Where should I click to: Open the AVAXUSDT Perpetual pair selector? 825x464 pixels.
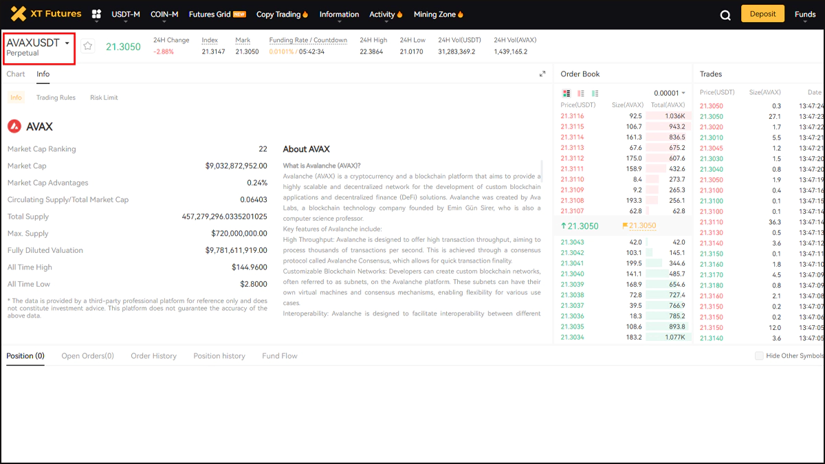[38, 47]
